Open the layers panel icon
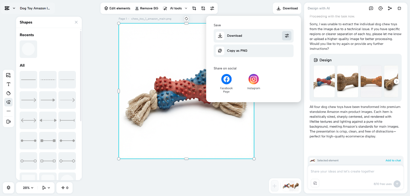Image resolution: width=410 pixels, height=196 pixels. 9,188
